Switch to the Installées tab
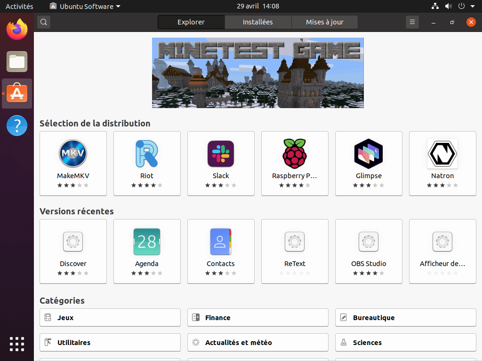Image resolution: width=482 pixels, height=361 pixels. 258,22
